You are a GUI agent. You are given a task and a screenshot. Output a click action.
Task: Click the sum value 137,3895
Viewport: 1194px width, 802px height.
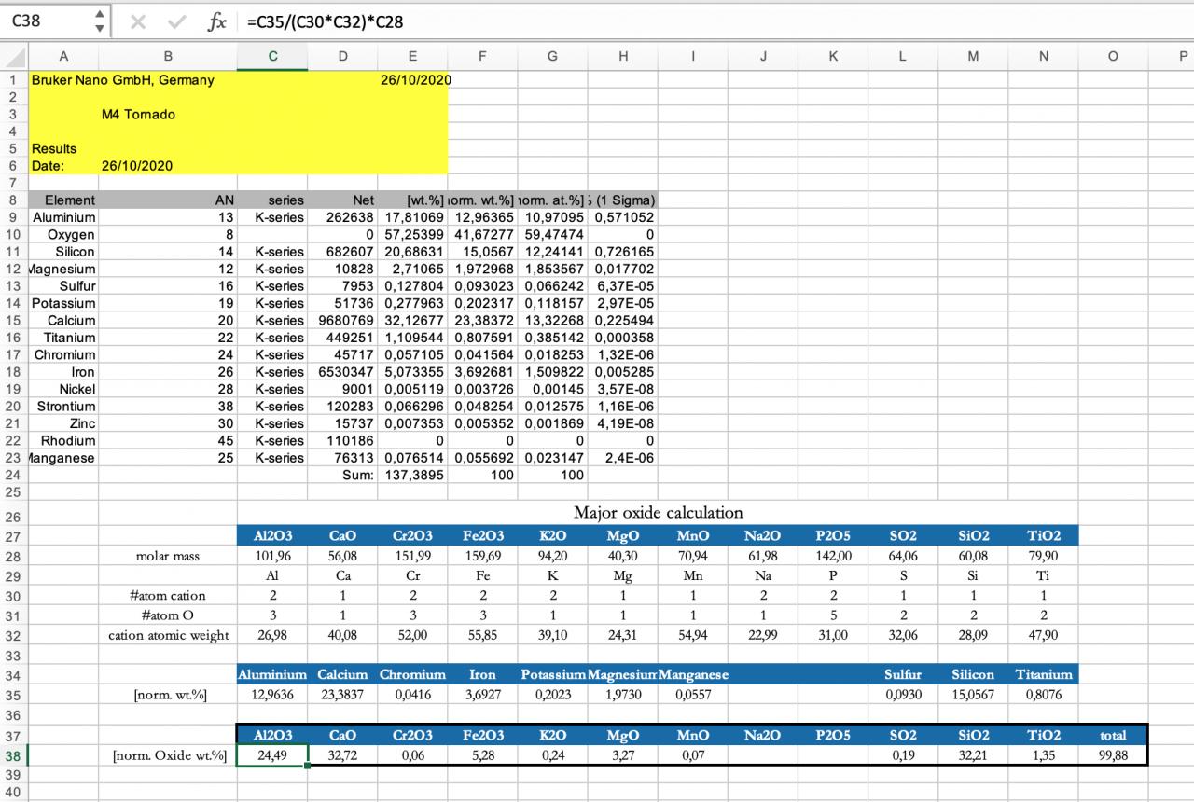click(412, 475)
